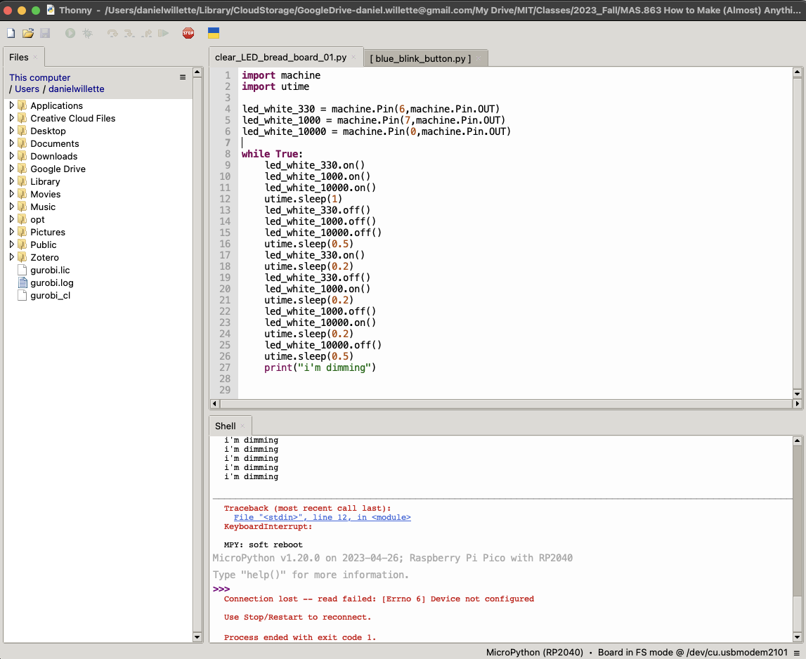Click the Ukraine flag icon
806x659 pixels.
[214, 33]
